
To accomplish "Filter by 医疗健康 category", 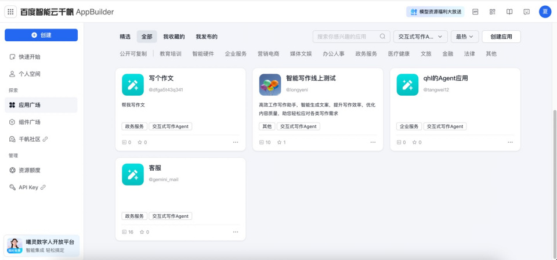I will tap(399, 54).
